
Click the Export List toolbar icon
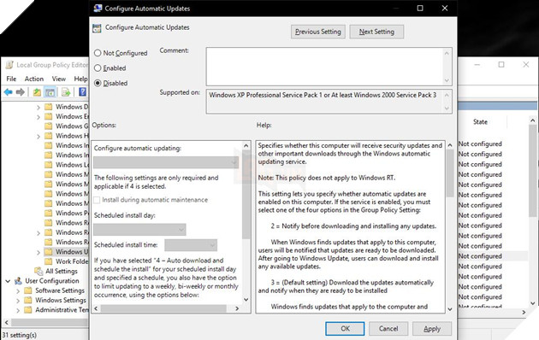[66, 92]
